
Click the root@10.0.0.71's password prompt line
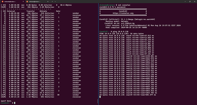(113, 7)
